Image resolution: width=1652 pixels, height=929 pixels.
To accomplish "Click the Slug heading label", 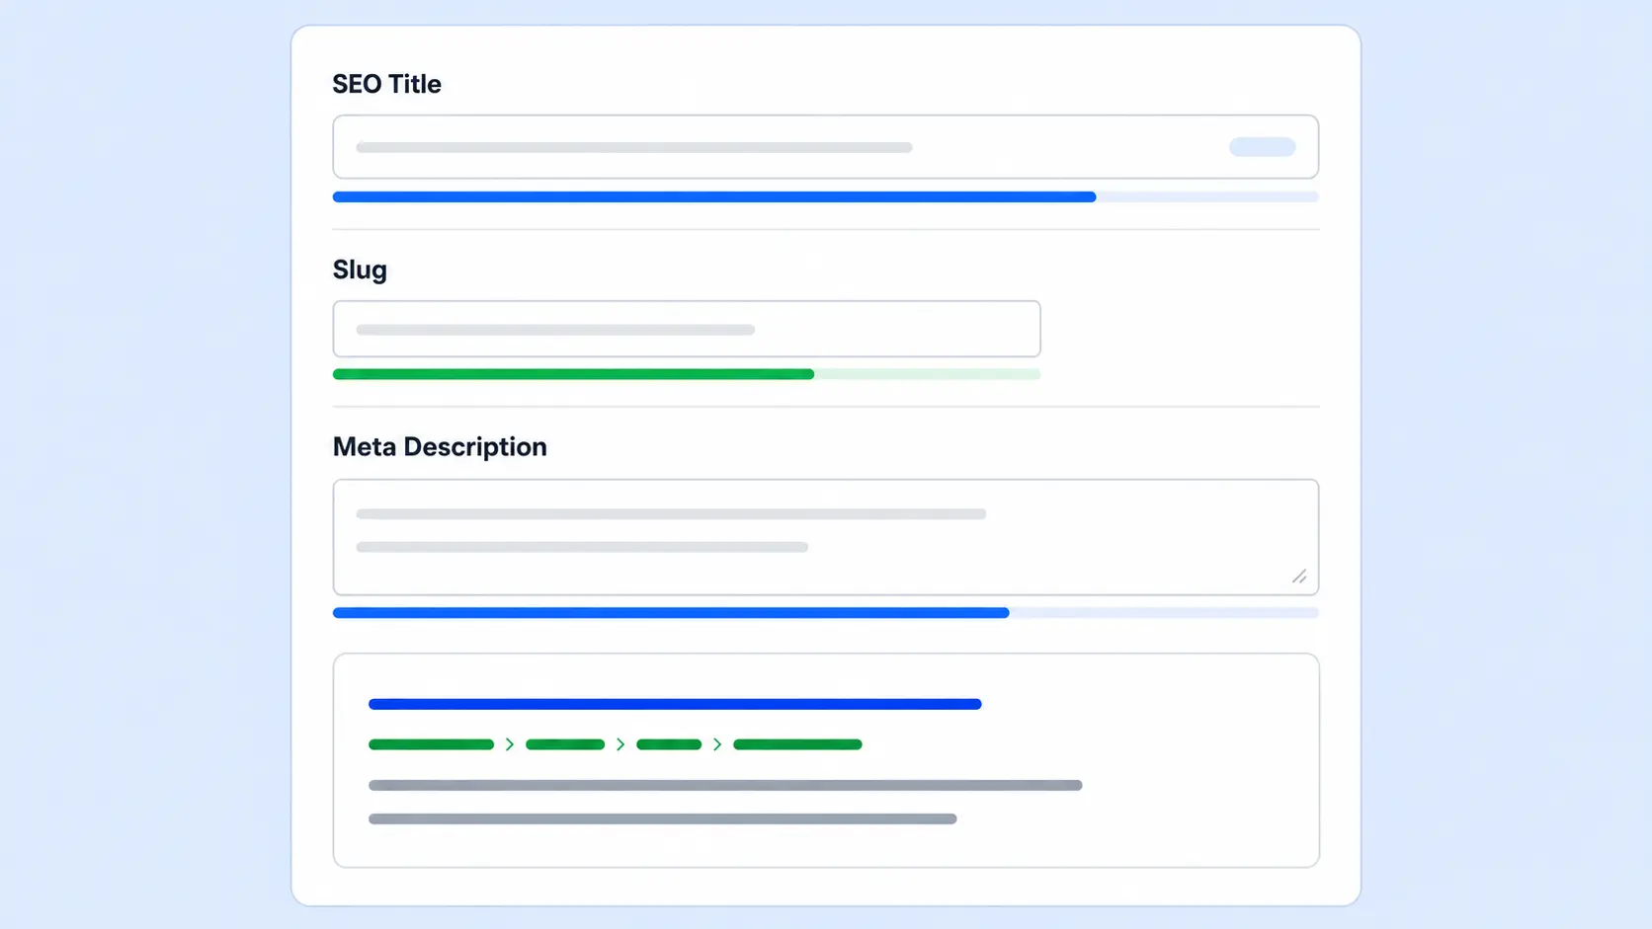I will (x=360, y=270).
